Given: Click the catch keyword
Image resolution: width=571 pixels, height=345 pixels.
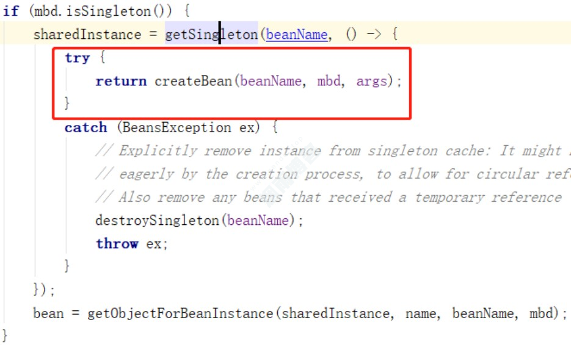Looking at the screenshot, I should point(85,127).
